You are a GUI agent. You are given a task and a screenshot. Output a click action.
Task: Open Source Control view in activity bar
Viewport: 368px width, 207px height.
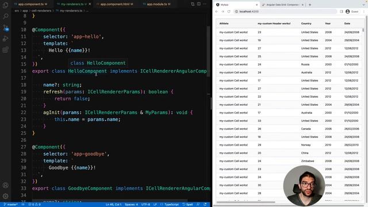click(5, 28)
